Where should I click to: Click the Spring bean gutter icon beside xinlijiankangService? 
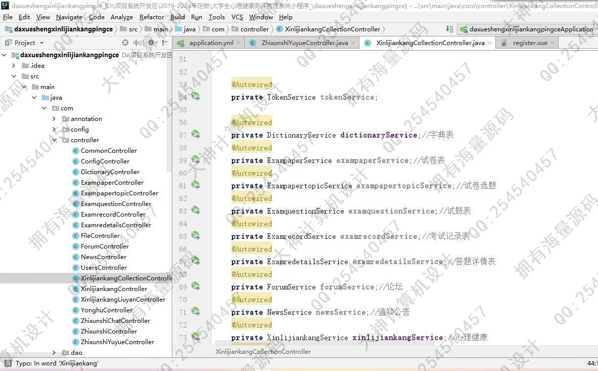(x=196, y=337)
